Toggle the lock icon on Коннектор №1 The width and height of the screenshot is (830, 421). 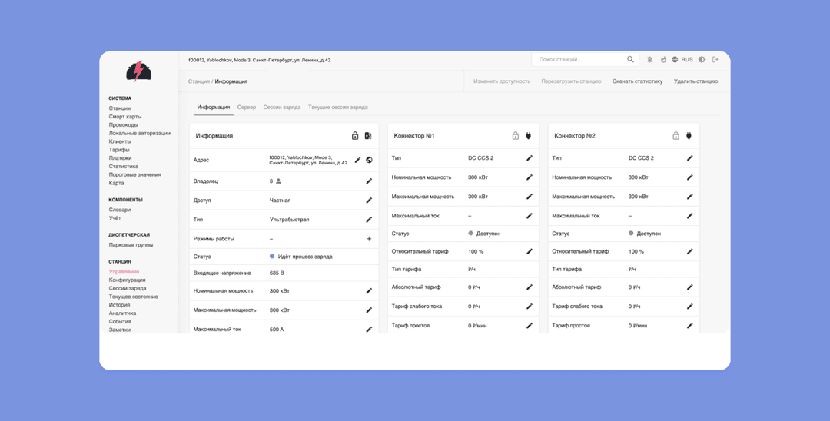pos(516,136)
